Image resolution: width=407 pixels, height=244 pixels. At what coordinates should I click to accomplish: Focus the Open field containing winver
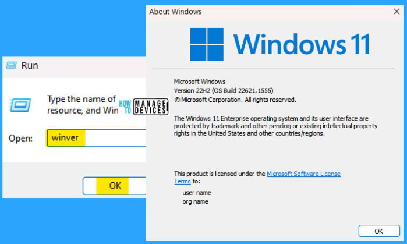[96, 138]
